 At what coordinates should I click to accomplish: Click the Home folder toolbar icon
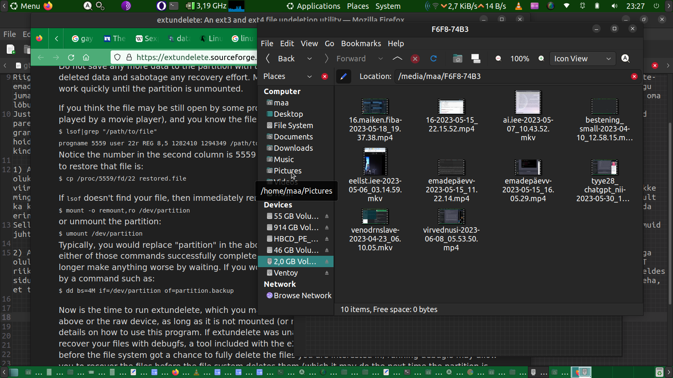coord(458,59)
